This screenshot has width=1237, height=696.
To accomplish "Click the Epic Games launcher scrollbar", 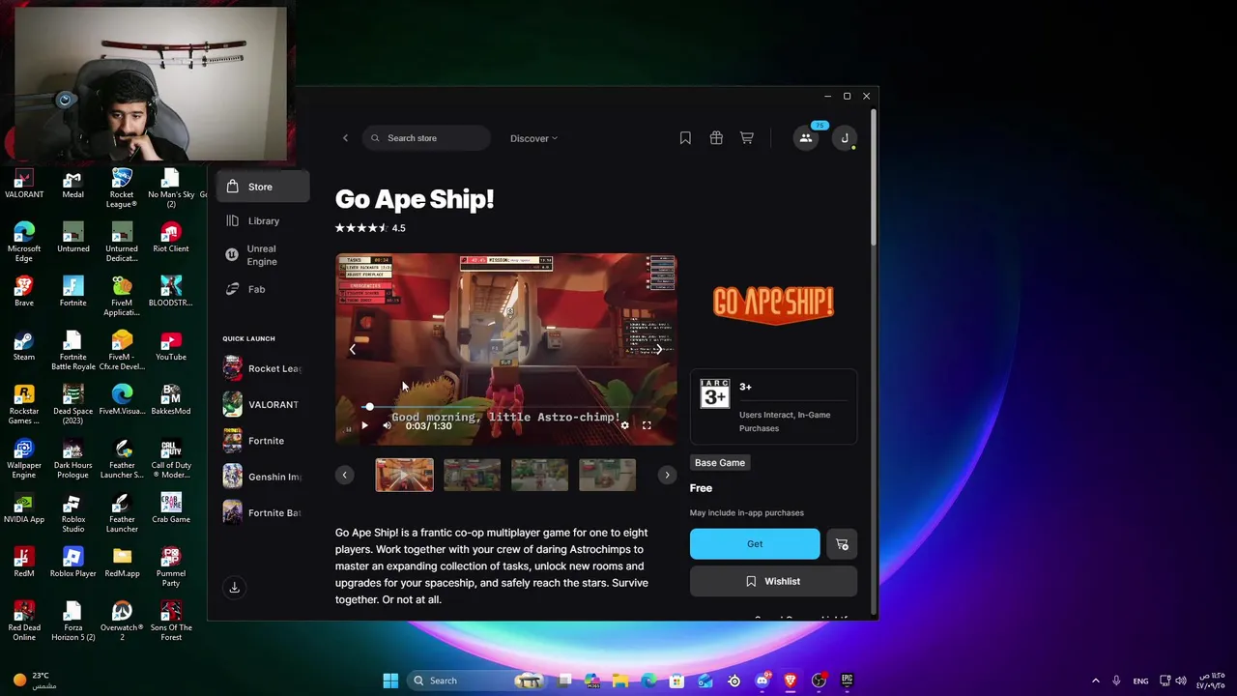I will [874, 179].
